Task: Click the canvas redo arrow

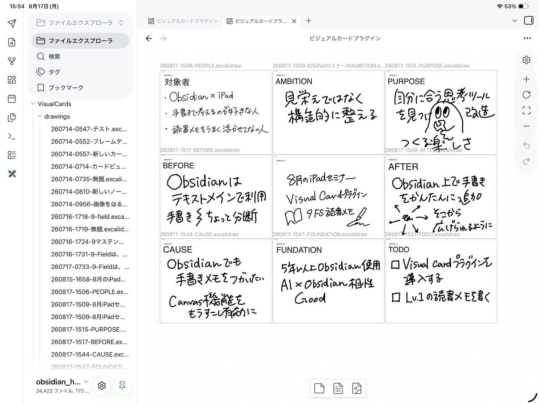Action: coord(526,161)
